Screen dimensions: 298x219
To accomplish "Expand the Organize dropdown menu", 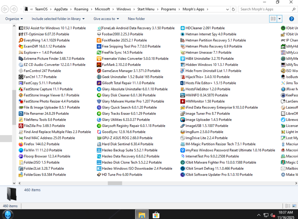I will (14, 19).
